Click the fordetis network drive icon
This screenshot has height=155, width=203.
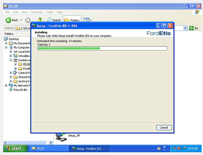[x=15, y=60]
